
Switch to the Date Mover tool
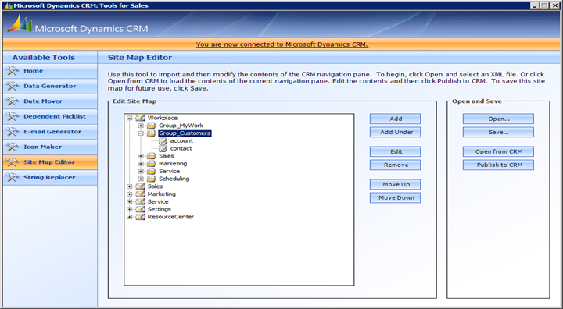click(x=50, y=101)
